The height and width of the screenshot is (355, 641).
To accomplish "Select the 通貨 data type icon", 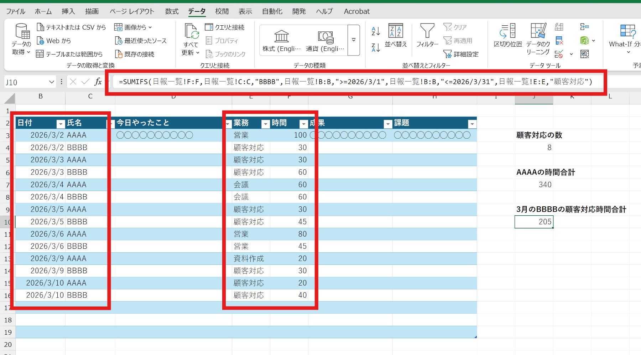I will 325,37.
